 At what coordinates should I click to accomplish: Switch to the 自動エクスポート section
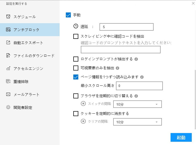click(28, 43)
